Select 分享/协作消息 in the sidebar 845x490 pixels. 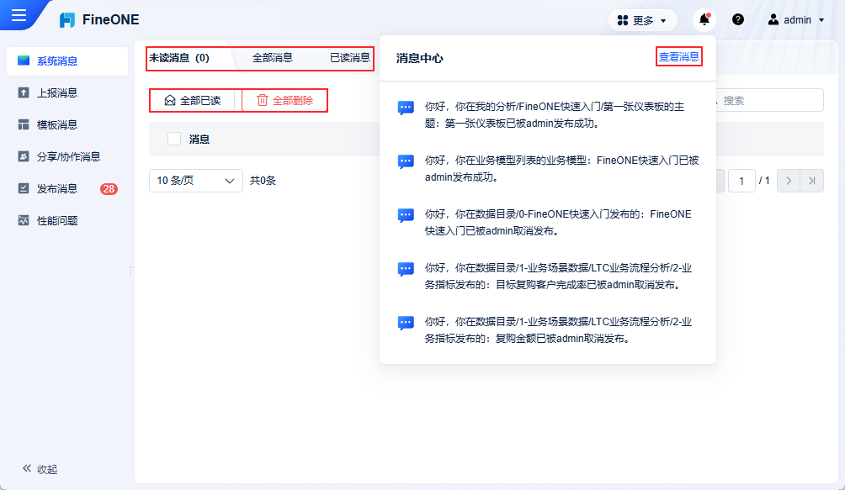tap(67, 156)
